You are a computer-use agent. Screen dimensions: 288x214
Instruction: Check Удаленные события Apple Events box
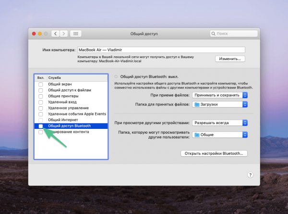tap(41, 114)
